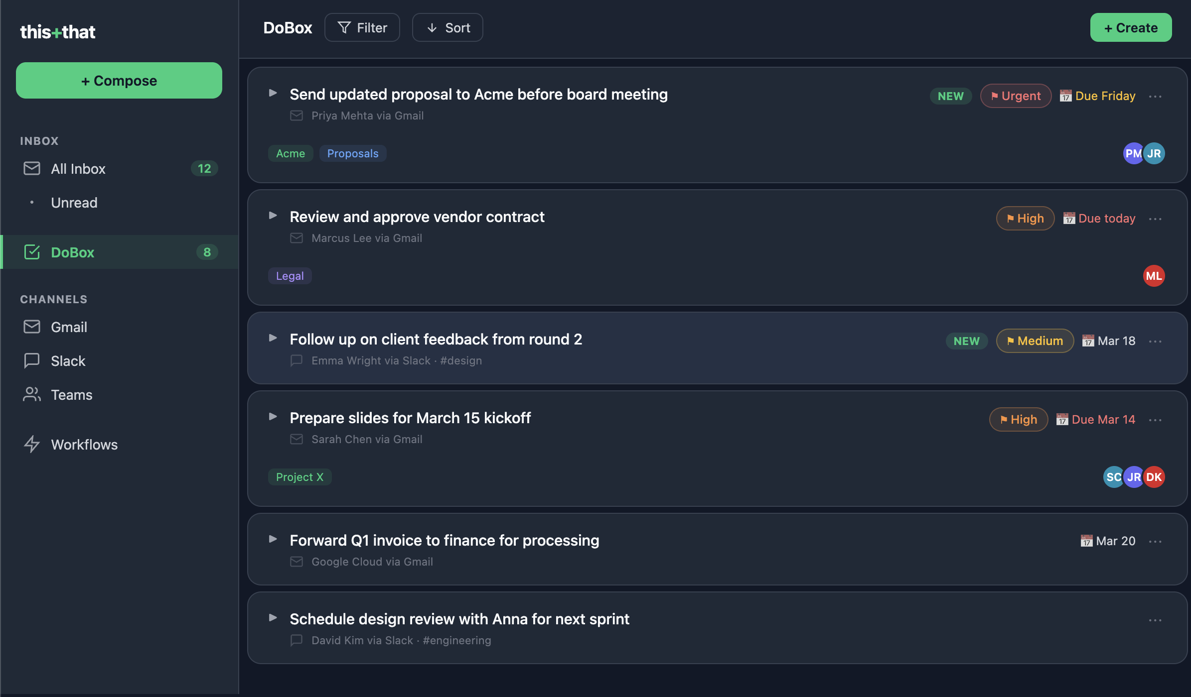Open the Workflows panel

pos(84,445)
